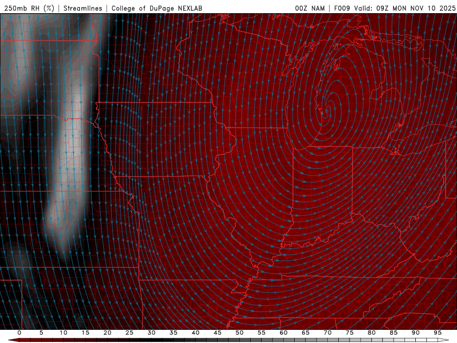Click the '70' value on the colorbar scale
Screen dimensions: 457x343
[x=327, y=333]
